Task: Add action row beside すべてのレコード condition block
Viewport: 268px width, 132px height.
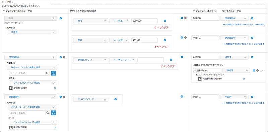Action: pyautogui.click(x=182, y=96)
